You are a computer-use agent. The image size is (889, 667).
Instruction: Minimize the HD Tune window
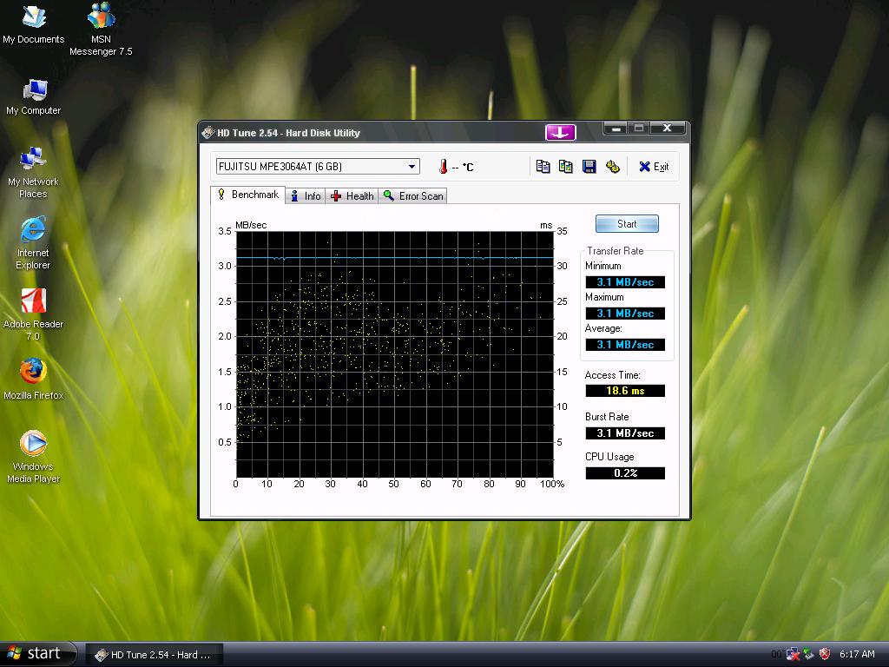(x=616, y=129)
